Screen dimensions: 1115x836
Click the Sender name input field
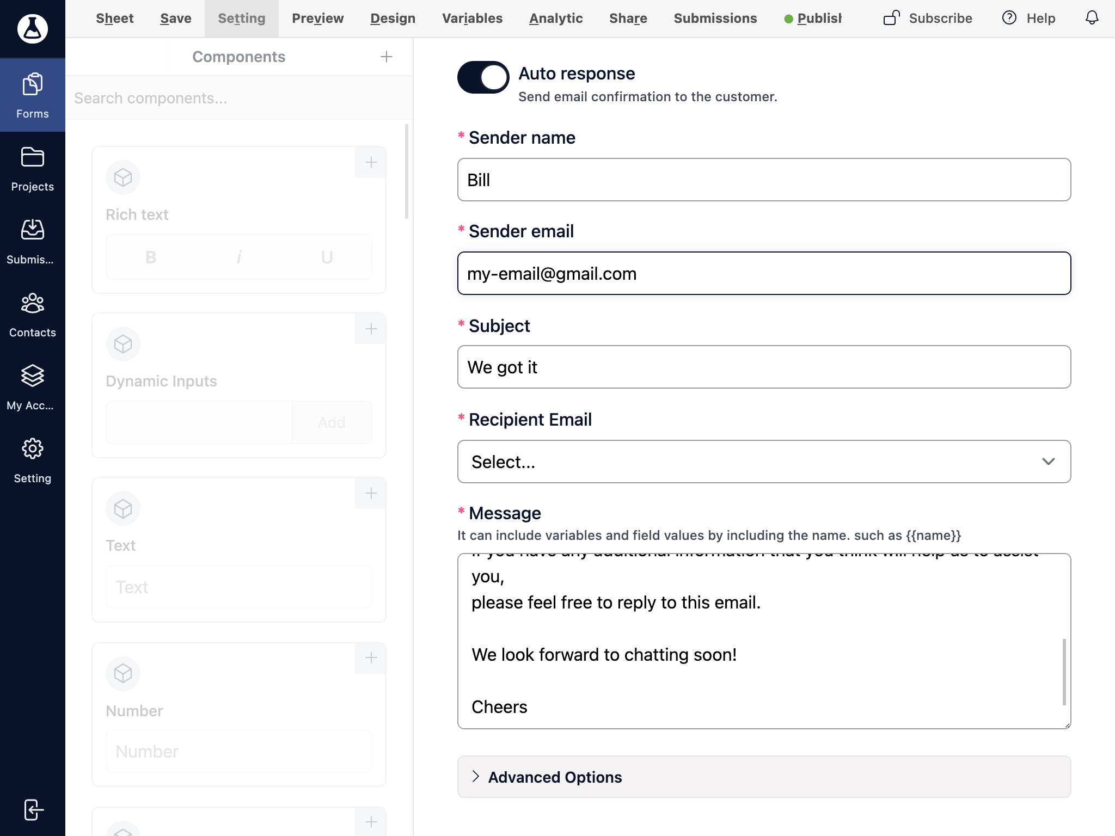coord(764,180)
